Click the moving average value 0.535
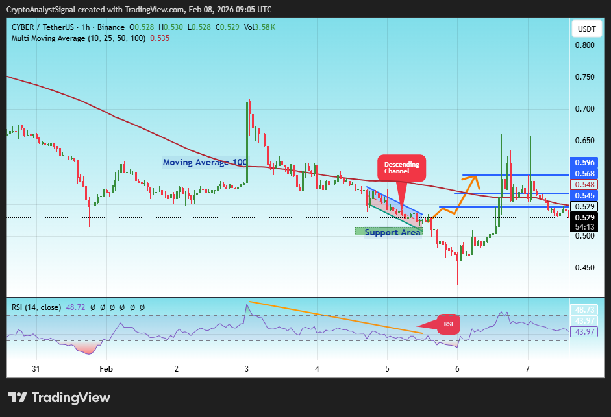The width and height of the screenshot is (611, 417). tap(160, 38)
